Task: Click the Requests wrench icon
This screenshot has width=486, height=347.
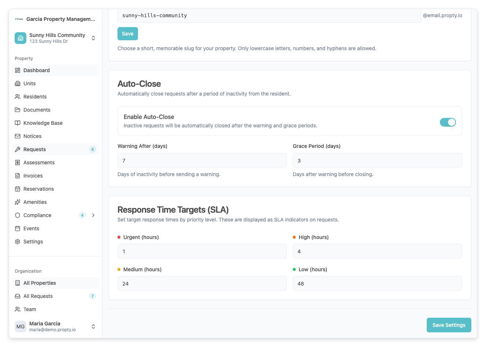Action: (18, 149)
